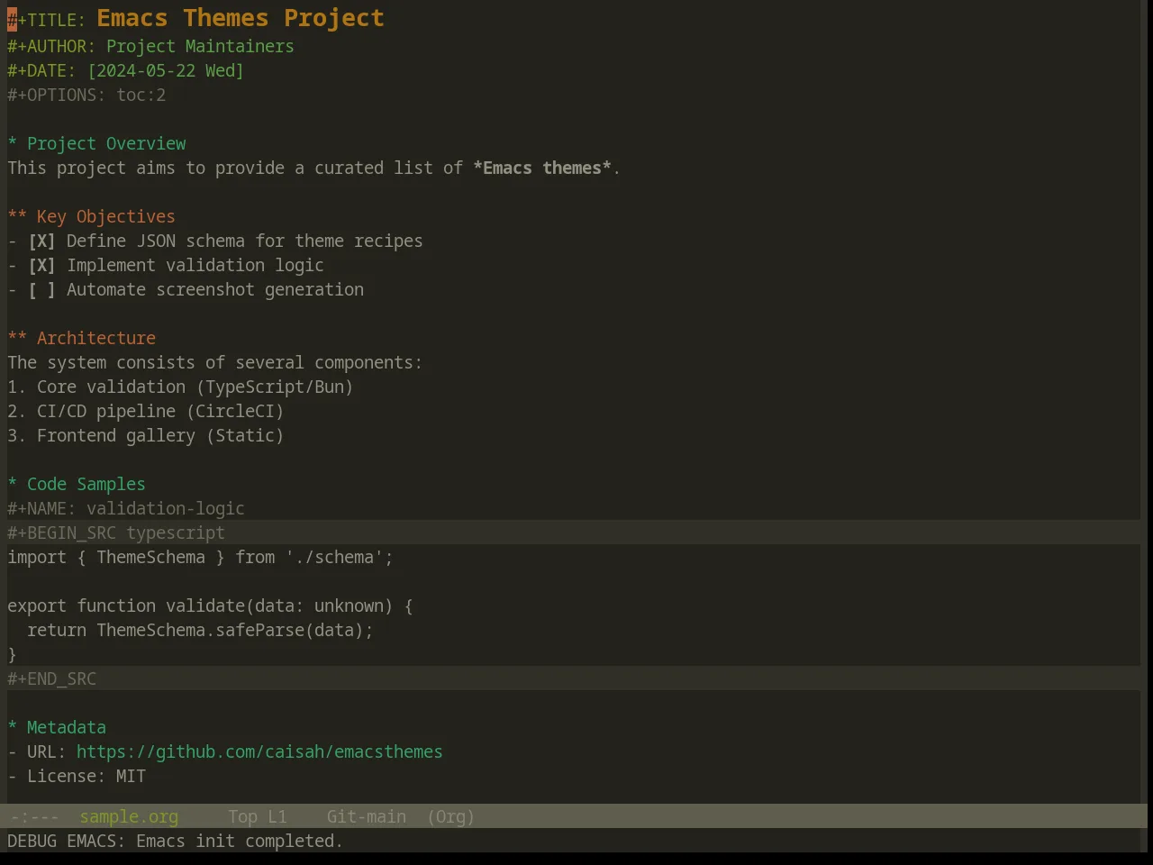The height and width of the screenshot is (865, 1153).
Task: Place cursor on Emacs Themes Project title
Action: 241,18
